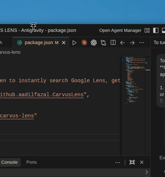Toggle panel visibility icon at edge

[164, 30]
